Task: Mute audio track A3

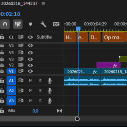Action: [31, 101]
